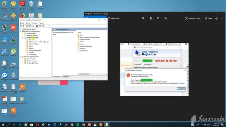Select Ağ folder in Ayar list pane
The height and width of the screenshot is (127, 226).
(x=79, y=35)
